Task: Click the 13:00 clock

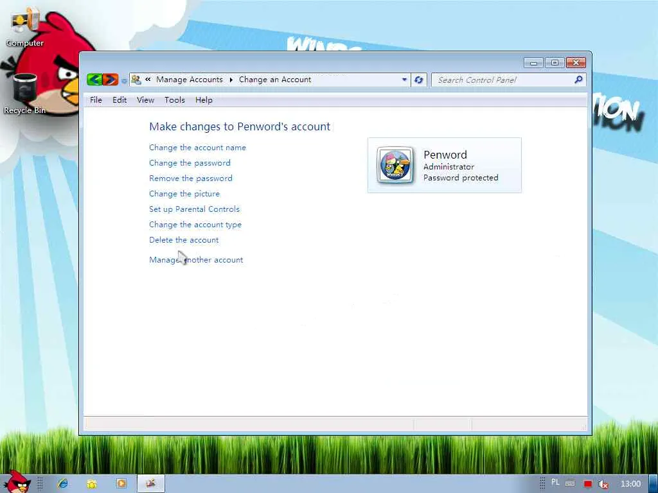Action: pos(630,484)
